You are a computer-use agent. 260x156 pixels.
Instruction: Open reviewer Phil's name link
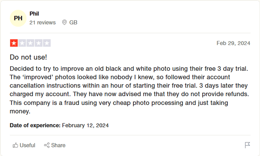pyautogui.click(x=34, y=14)
